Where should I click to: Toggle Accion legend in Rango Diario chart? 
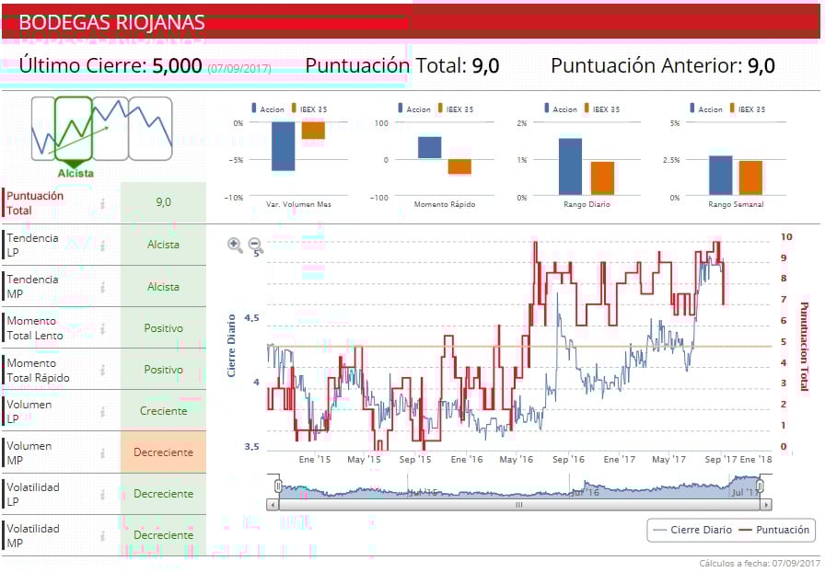[x=561, y=109]
